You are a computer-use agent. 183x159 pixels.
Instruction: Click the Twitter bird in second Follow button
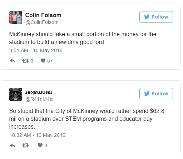pos(147,94)
